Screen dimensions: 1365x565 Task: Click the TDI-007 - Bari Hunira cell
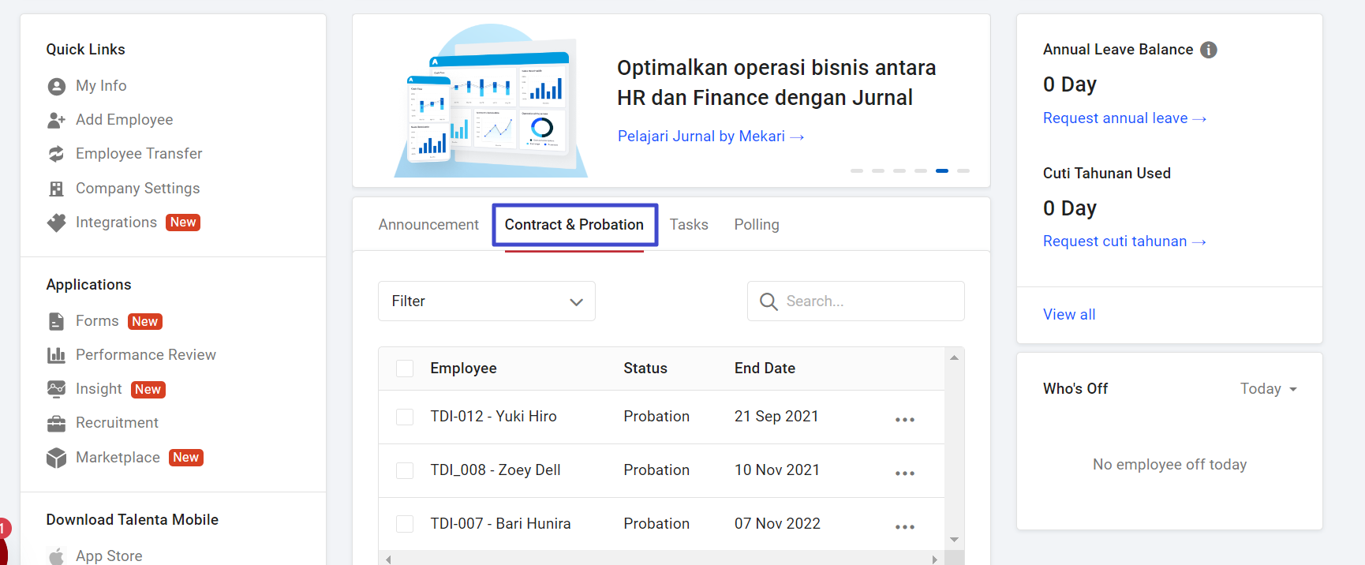tap(500, 524)
